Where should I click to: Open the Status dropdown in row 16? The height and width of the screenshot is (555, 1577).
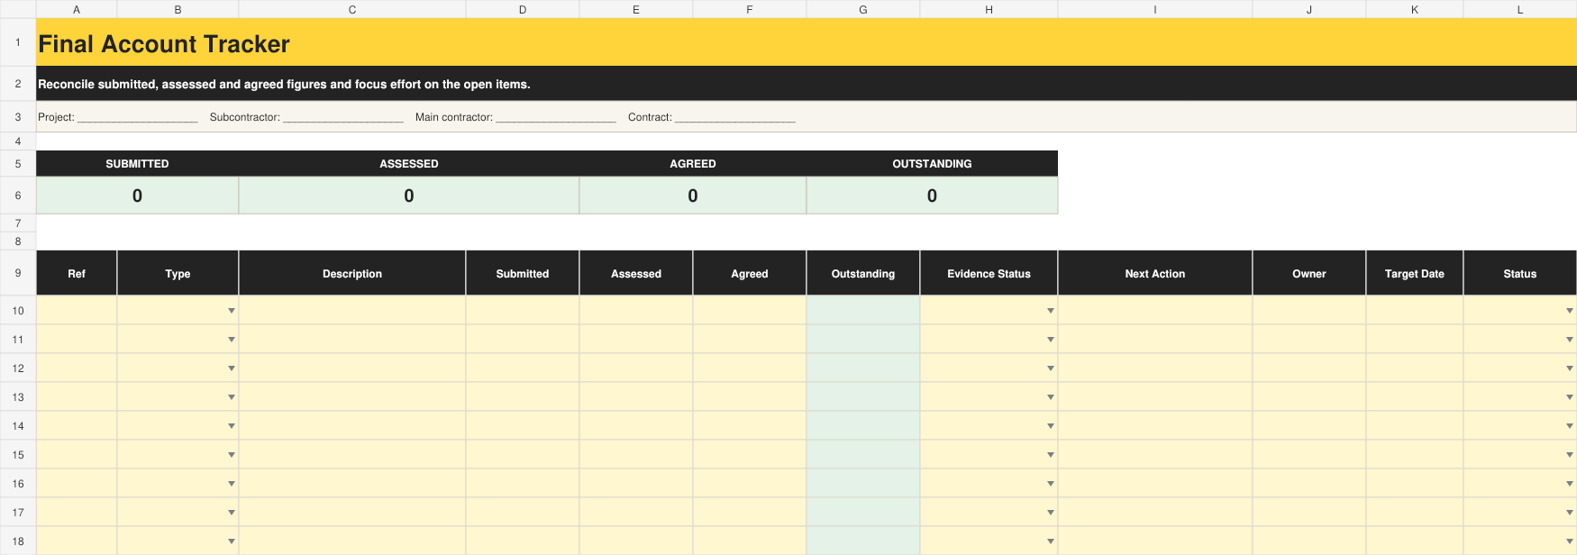1570,484
